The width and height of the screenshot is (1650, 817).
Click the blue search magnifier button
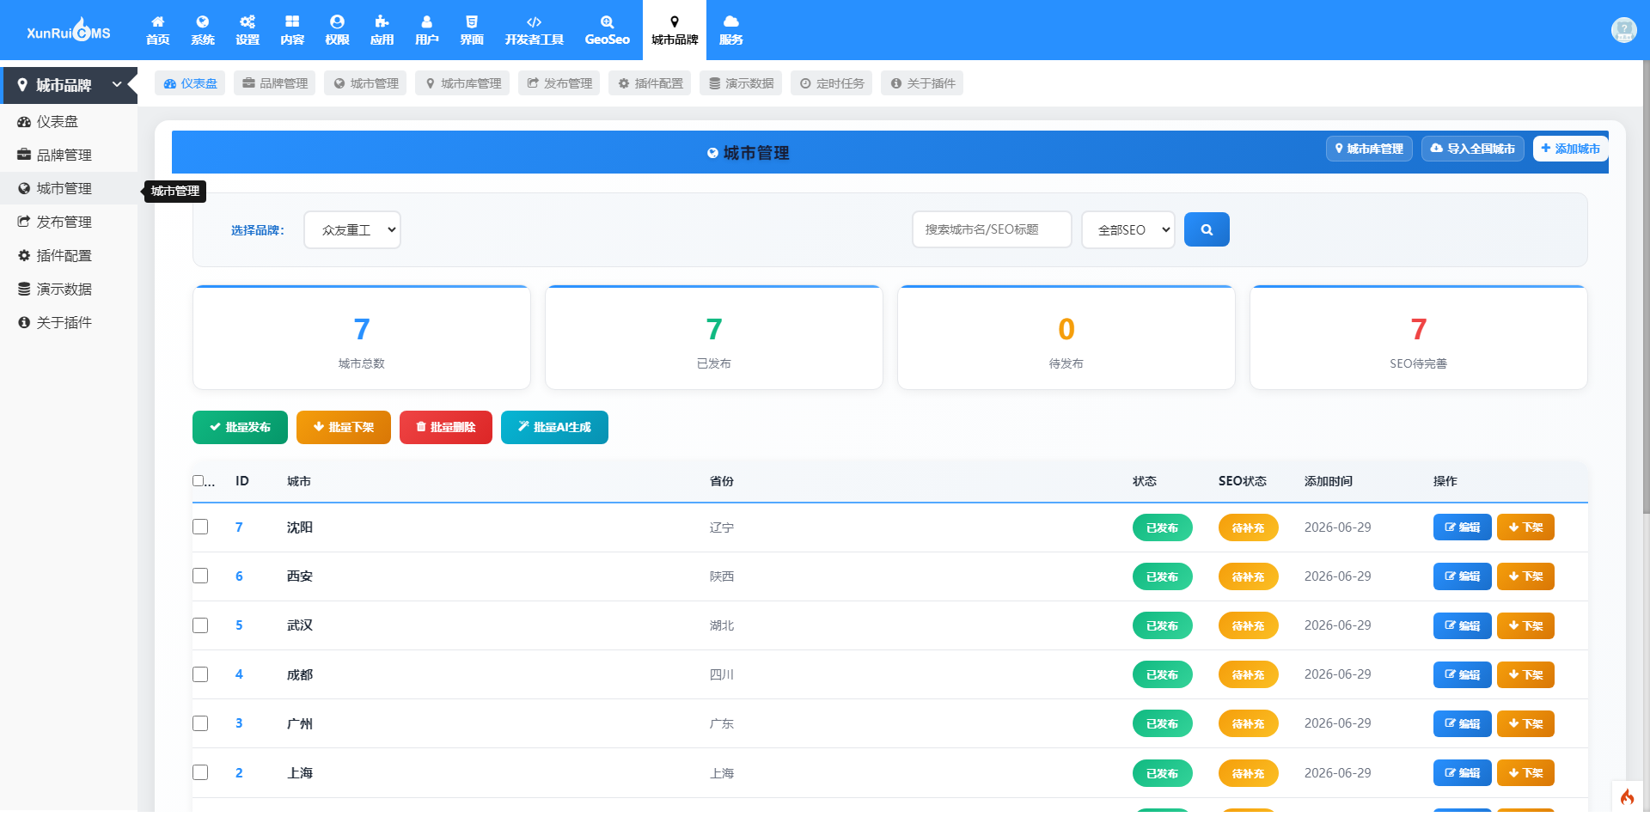[x=1207, y=229]
